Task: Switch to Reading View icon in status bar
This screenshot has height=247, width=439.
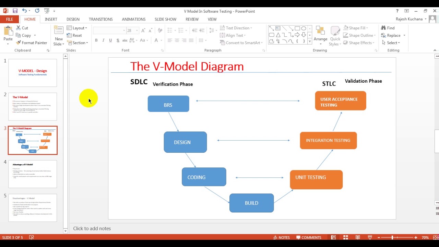Action: coord(358,237)
